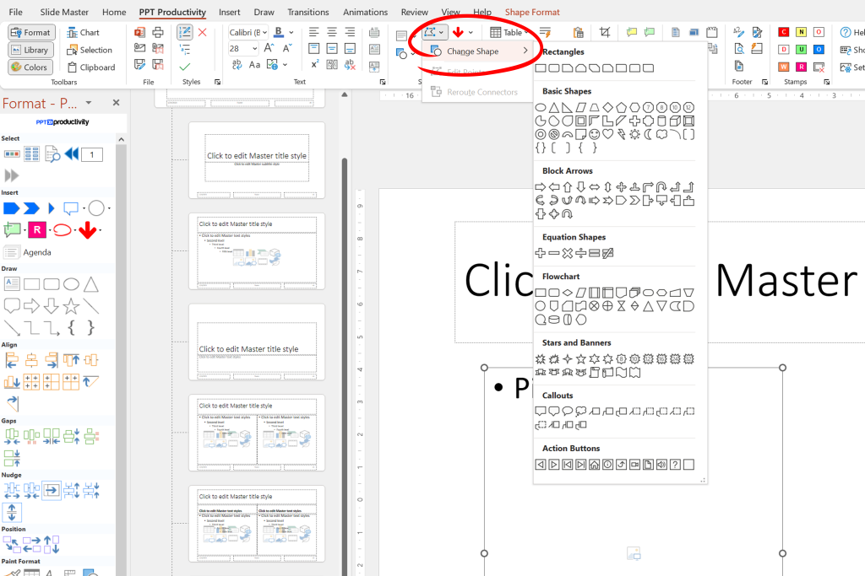This screenshot has height=576, width=865.
Task: Apply the orange W stamp
Action: (783, 67)
